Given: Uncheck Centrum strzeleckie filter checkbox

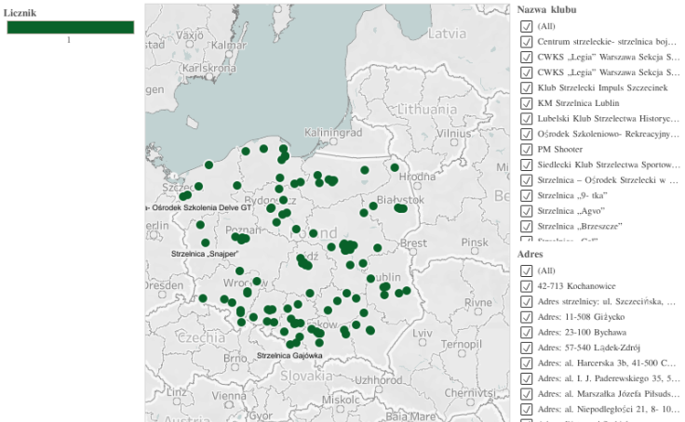Looking at the screenshot, I should point(527,42).
